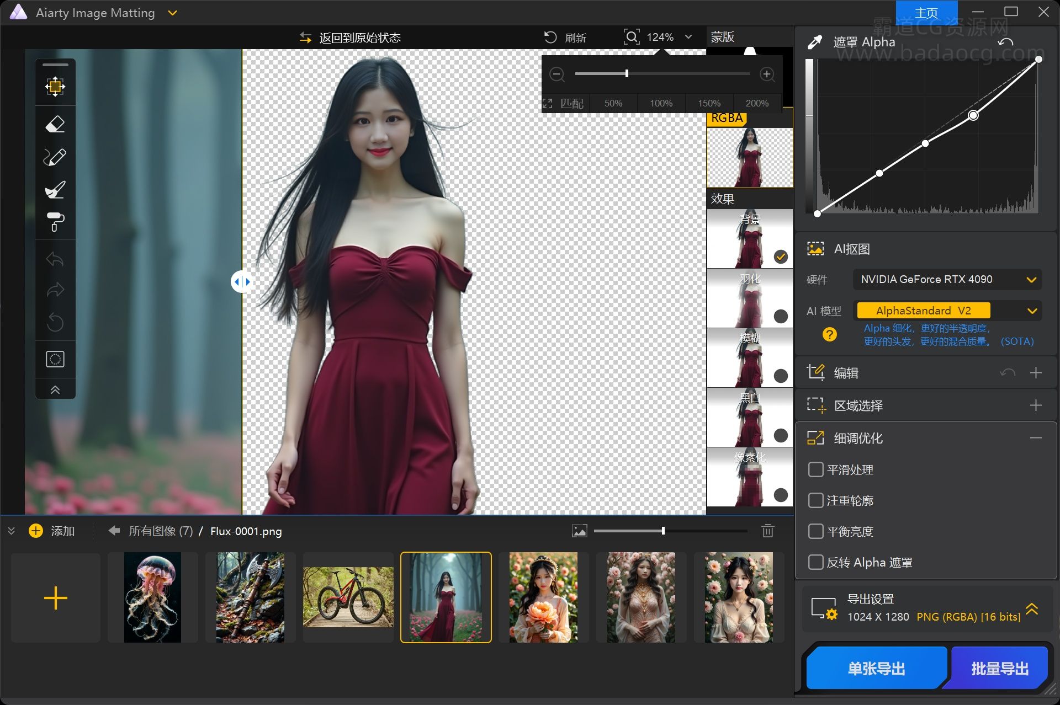The image size is (1060, 705).
Task: Collapse the 细调优化 section with minus
Action: (1036, 438)
